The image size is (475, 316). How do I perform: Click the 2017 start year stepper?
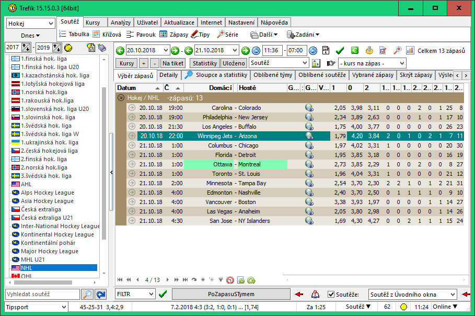click(26, 48)
